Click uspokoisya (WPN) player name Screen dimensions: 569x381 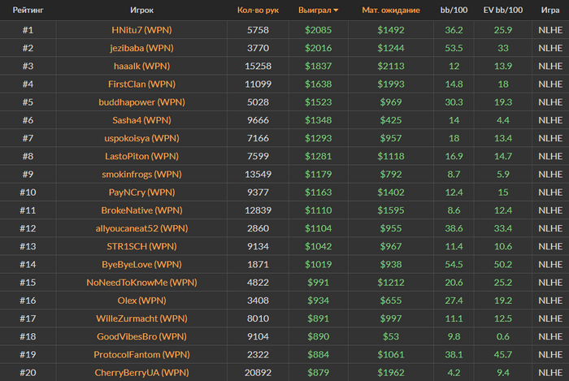coord(141,138)
